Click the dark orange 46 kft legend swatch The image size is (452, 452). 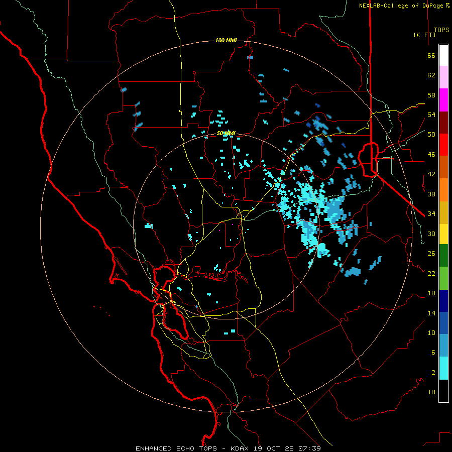(443, 167)
